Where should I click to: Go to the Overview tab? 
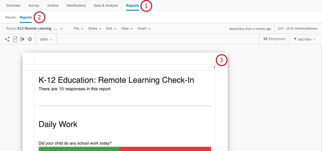tap(13, 6)
